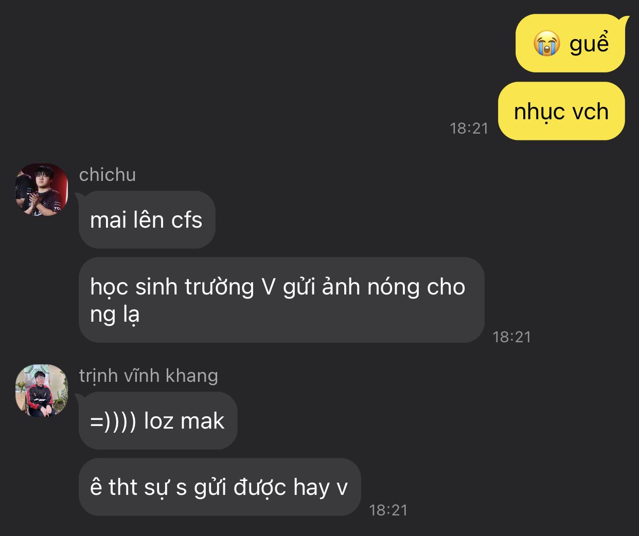The width and height of the screenshot is (639, 536).
Task: Tap the word "cfs" in chichu's message
Action: [187, 220]
